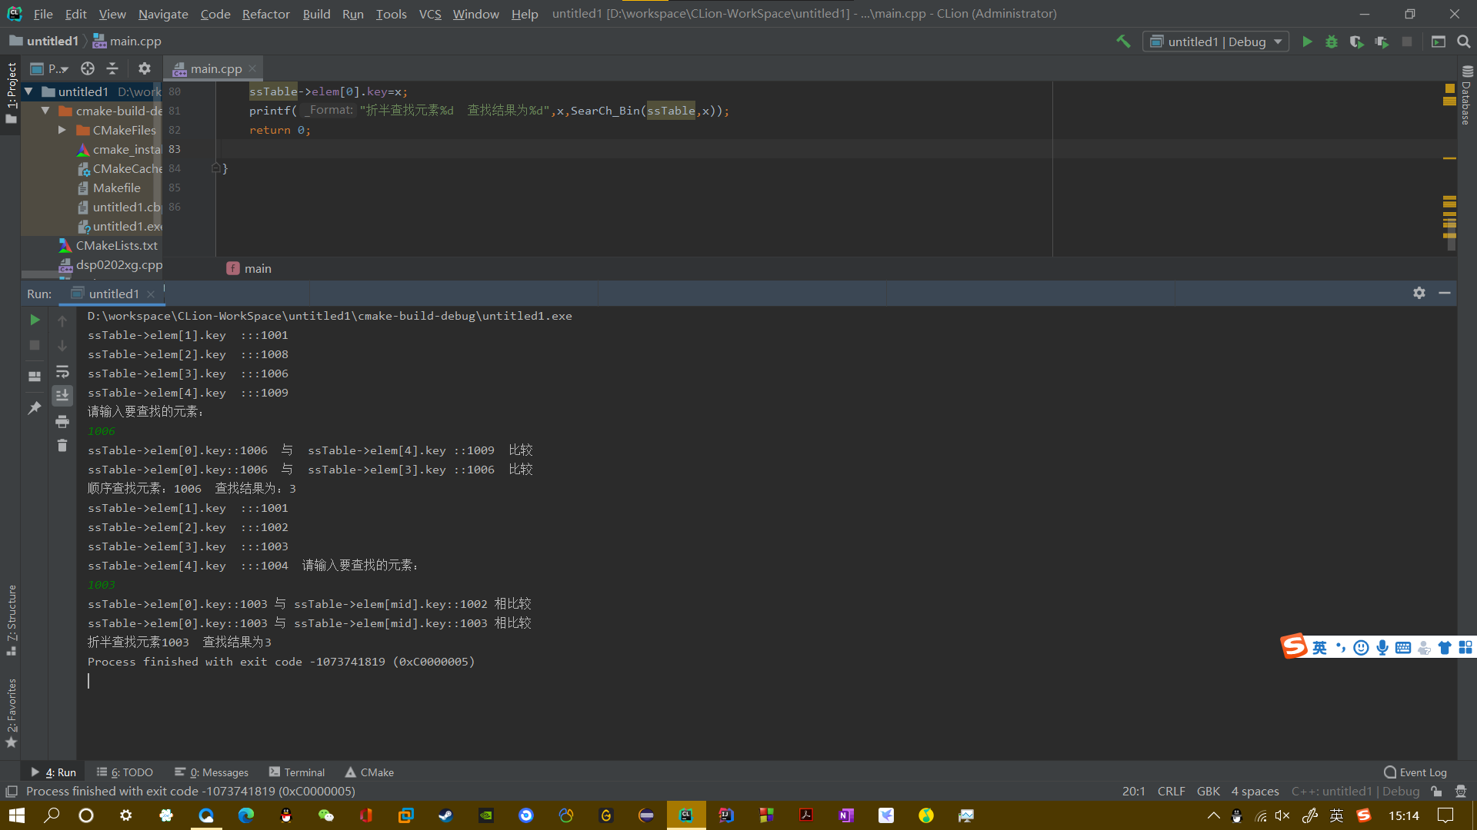Image resolution: width=1477 pixels, height=830 pixels.
Task: Open Search Everywhere magnifier icon
Action: coord(1464,41)
